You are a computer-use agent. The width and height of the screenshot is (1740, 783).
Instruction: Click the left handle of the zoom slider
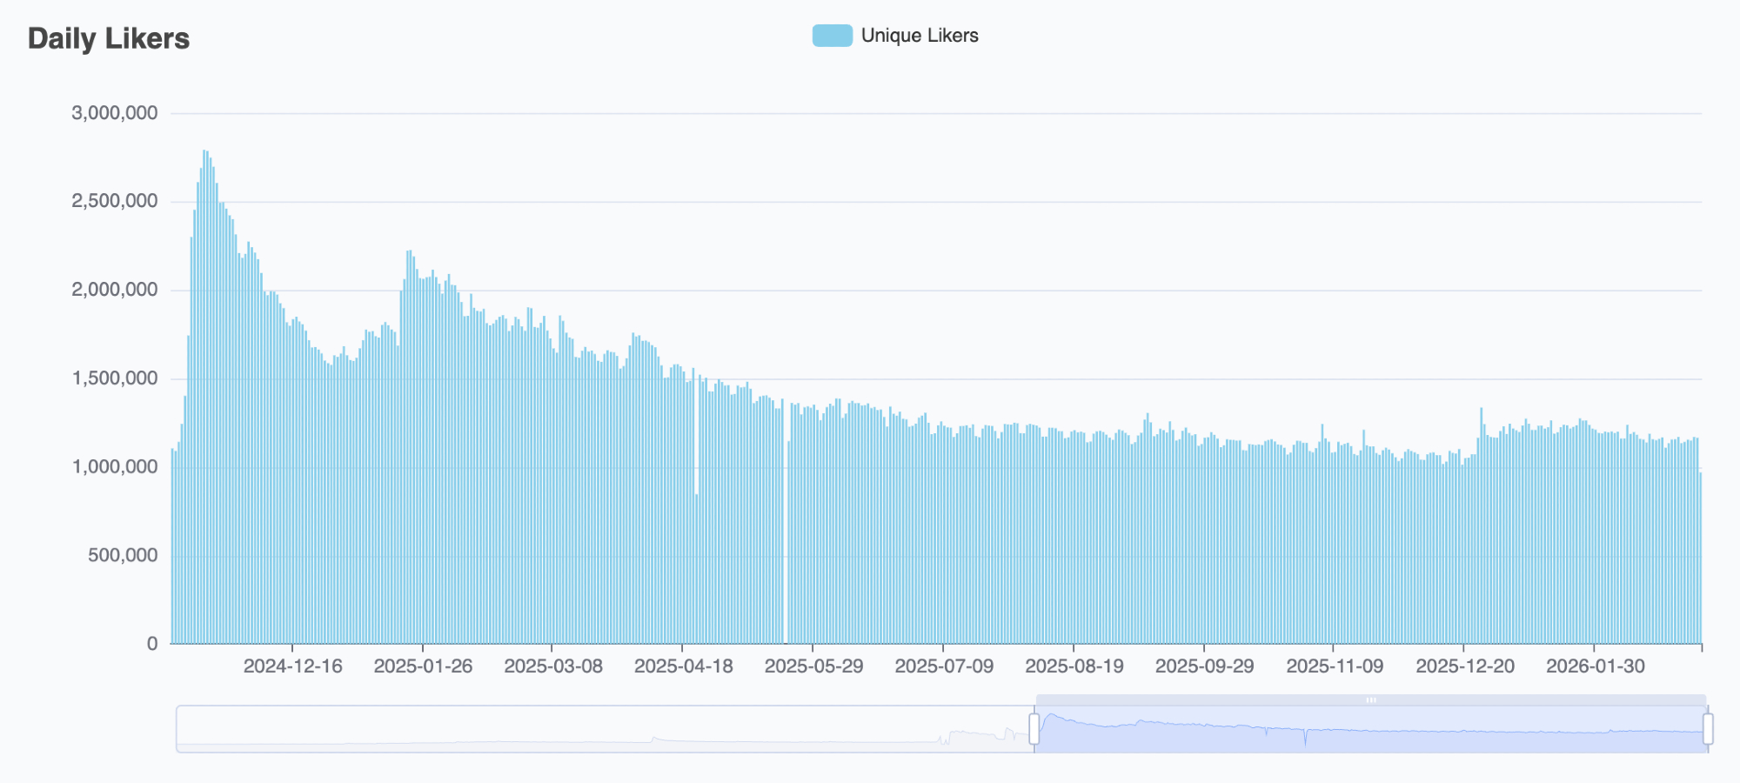click(x=1034, y=728)
